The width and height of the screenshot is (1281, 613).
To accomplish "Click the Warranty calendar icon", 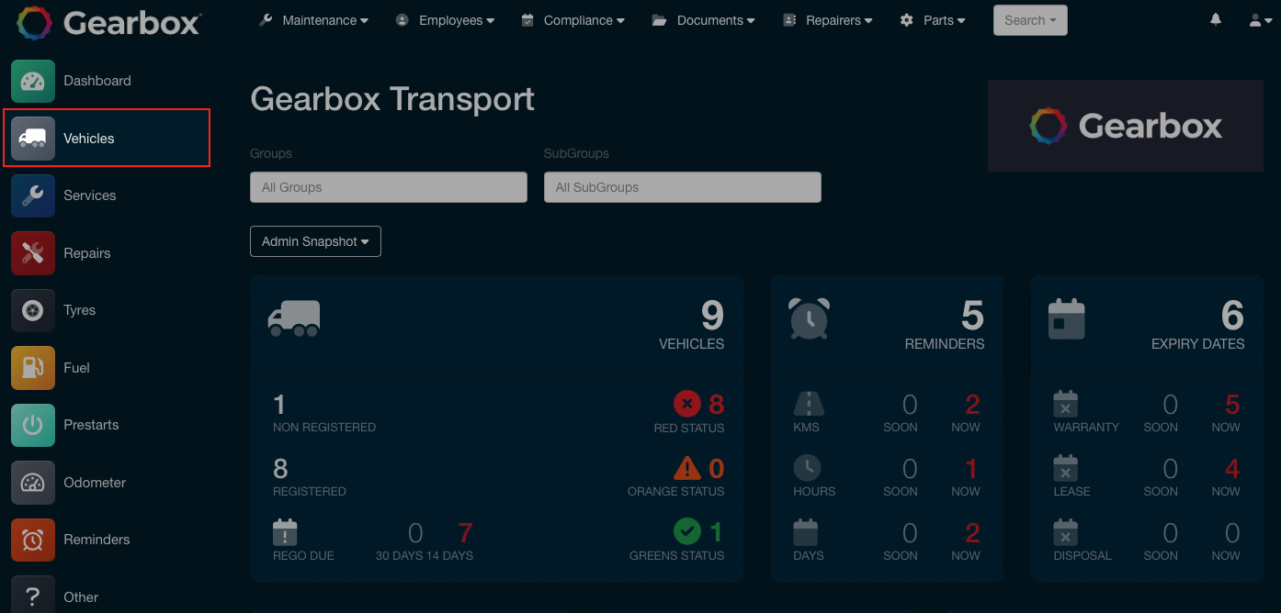I will 1065,404.
